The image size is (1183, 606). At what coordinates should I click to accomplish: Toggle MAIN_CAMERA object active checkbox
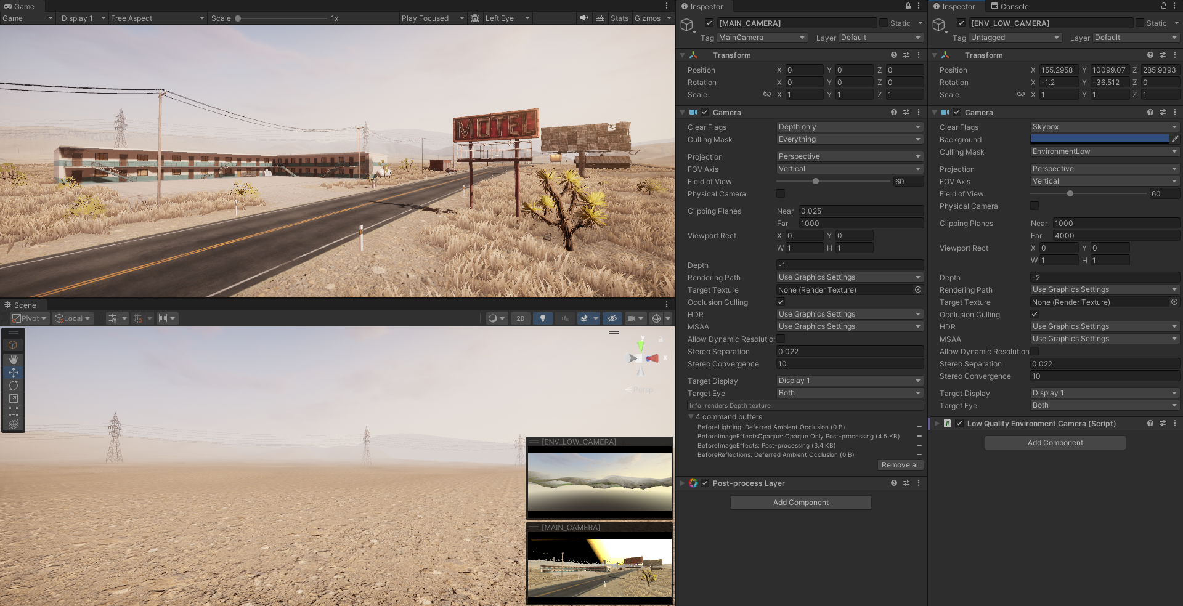(709, 23)
